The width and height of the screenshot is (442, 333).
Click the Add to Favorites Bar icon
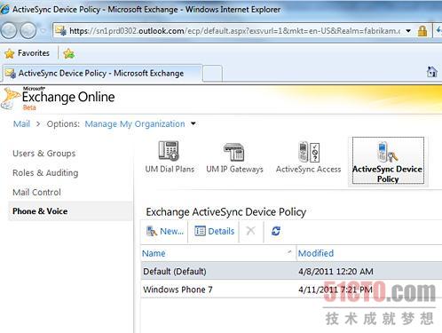coord(68,53)
